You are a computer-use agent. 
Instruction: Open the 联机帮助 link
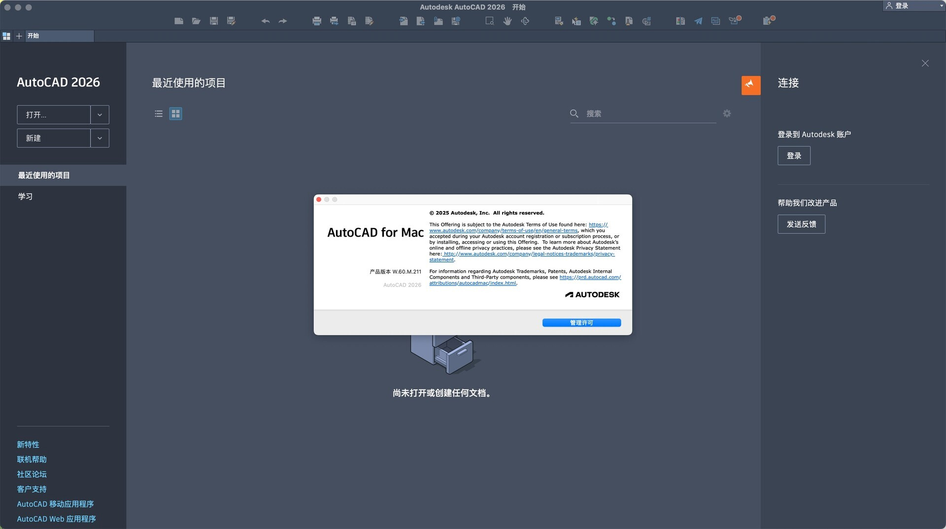32,459
